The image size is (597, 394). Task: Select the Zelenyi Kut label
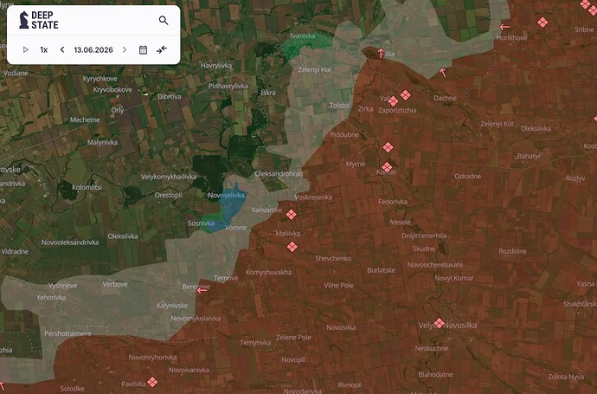point(497,124)
